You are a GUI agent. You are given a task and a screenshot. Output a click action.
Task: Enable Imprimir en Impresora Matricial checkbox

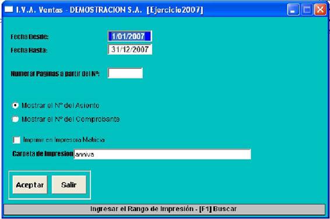click(x=17, y=140)
